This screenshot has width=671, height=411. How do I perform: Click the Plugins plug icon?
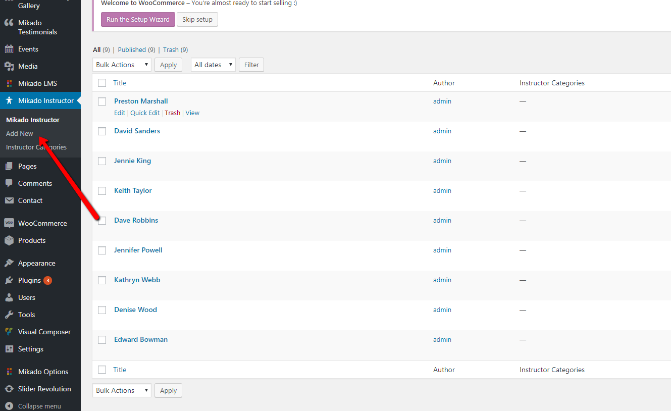9,280
